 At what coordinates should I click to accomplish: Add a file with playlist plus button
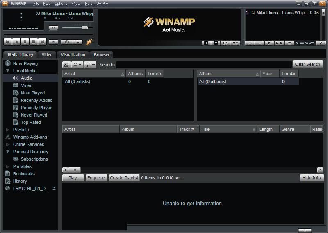click(250, 43)
